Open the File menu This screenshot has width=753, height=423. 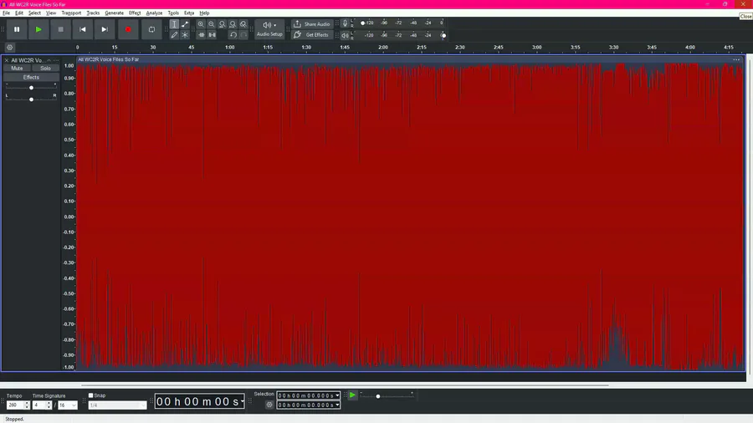point(6,13)
